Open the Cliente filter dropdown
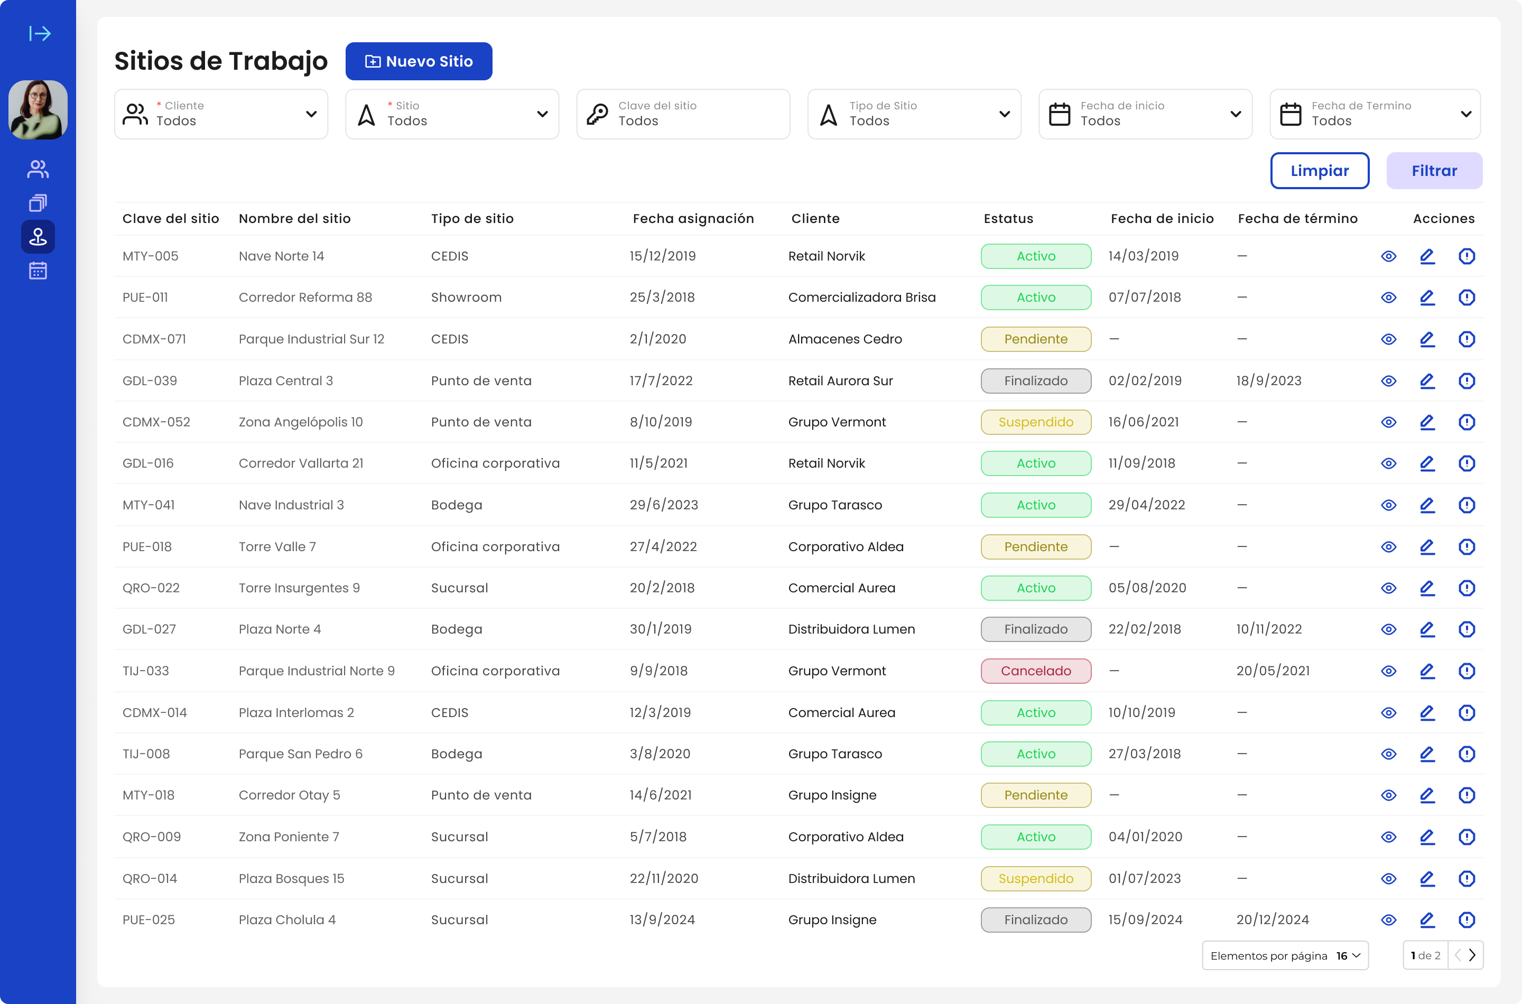The height and width of the screenshot is (1004, 1522). (221, 114)
